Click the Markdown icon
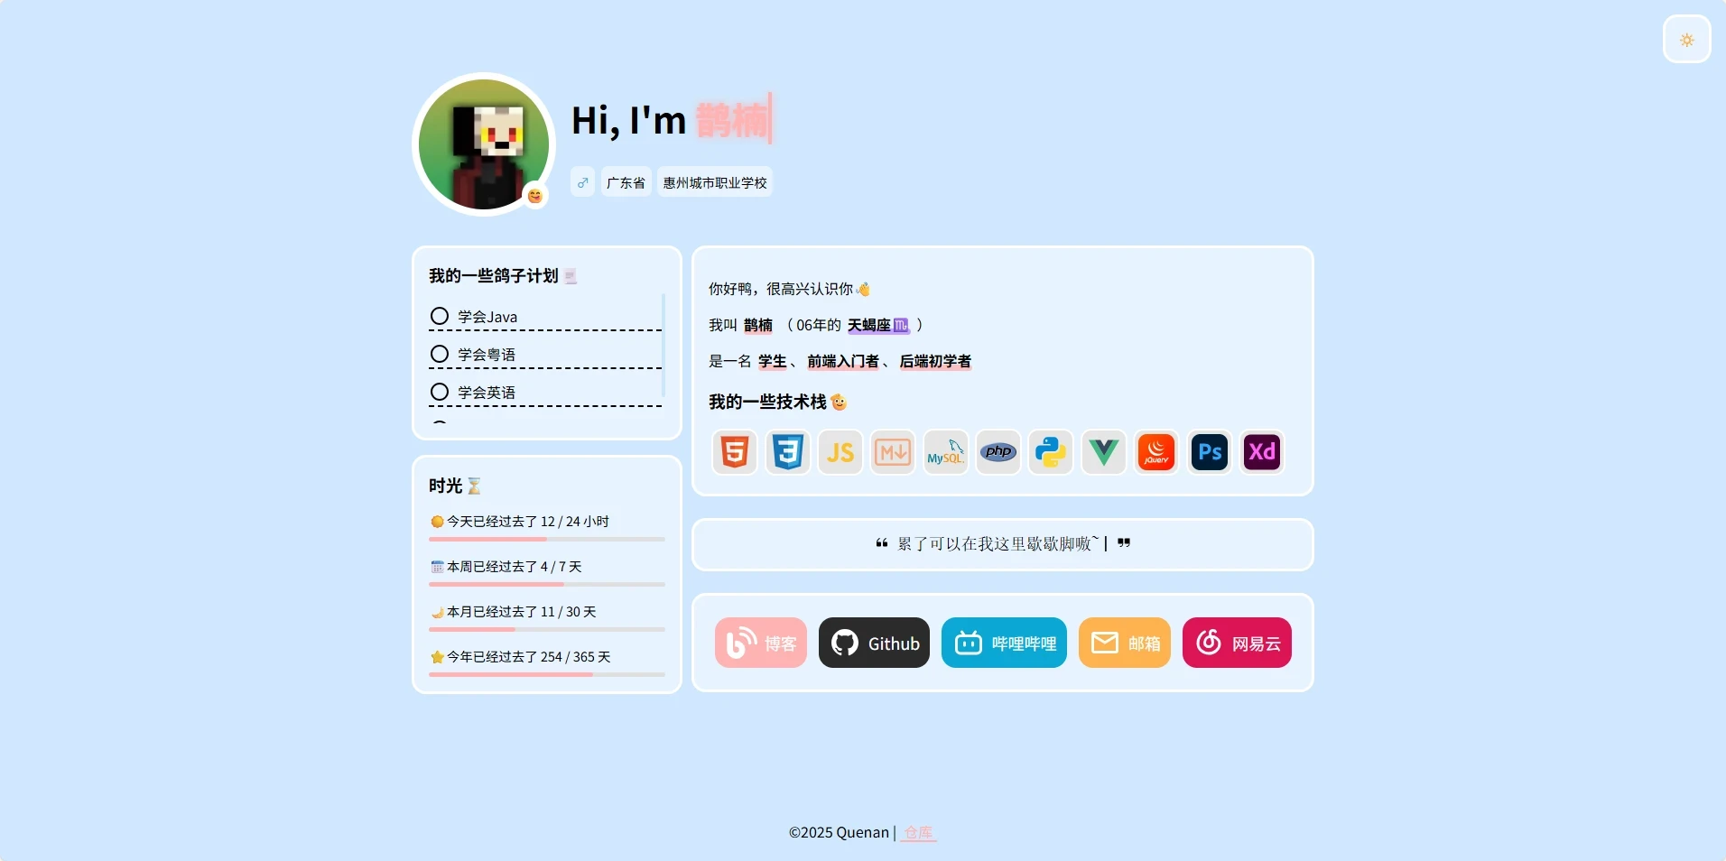Image resolution: width=1726 pixels, height=861 pixels. point(893,452)
